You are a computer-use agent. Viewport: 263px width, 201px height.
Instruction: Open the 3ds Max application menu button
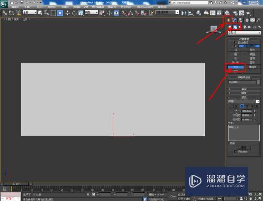pos(4,4)
